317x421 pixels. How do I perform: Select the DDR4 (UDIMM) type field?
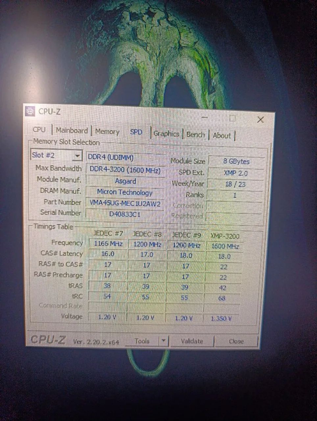click(x=125, y=158)
